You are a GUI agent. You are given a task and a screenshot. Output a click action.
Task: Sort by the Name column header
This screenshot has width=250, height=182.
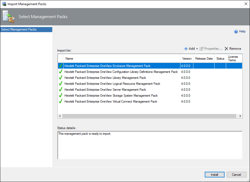122,59
